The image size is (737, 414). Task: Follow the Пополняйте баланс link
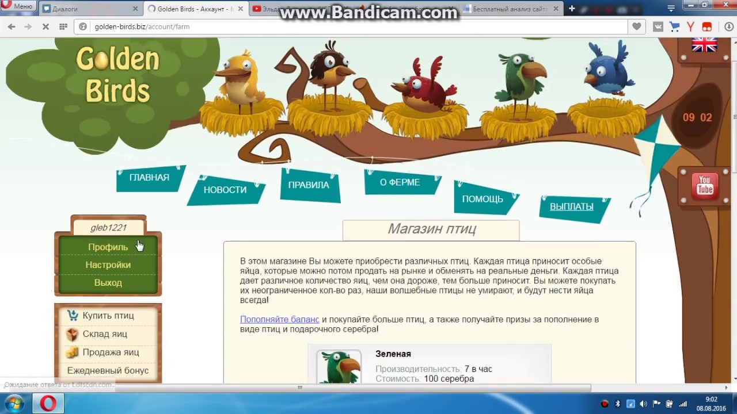pyautogui.click(x=279, y=319)
